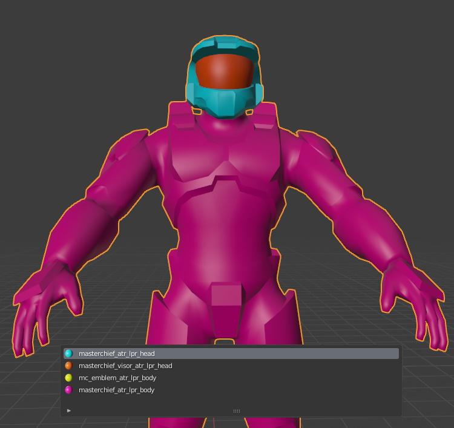454x428 pixels.
Task: Click the cyan sphere icon beside masterchief_atr_lpr_head
Action: tap(68, 354)
